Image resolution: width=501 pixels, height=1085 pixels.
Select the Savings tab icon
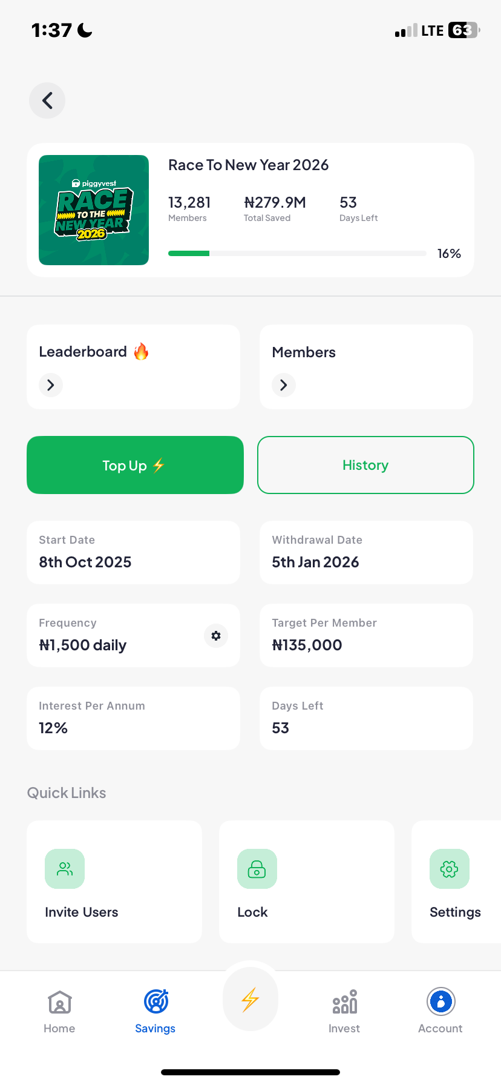155,1002
